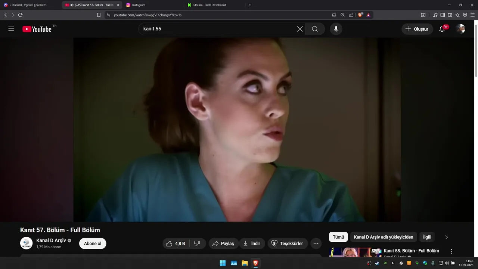
Task: Open Brave Wallet icon
Action: pos(450,15)
